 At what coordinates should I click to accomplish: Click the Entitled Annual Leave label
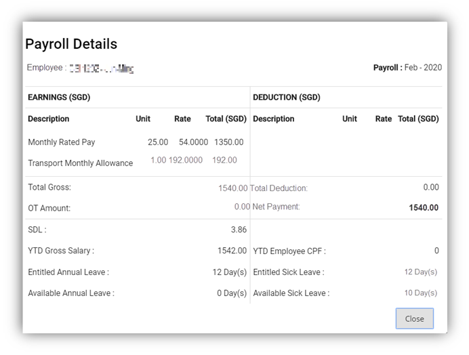[x=68, y=272]
